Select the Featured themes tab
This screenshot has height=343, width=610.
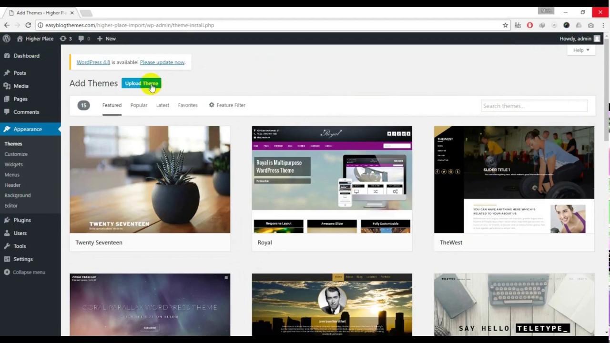pos(112,105)
